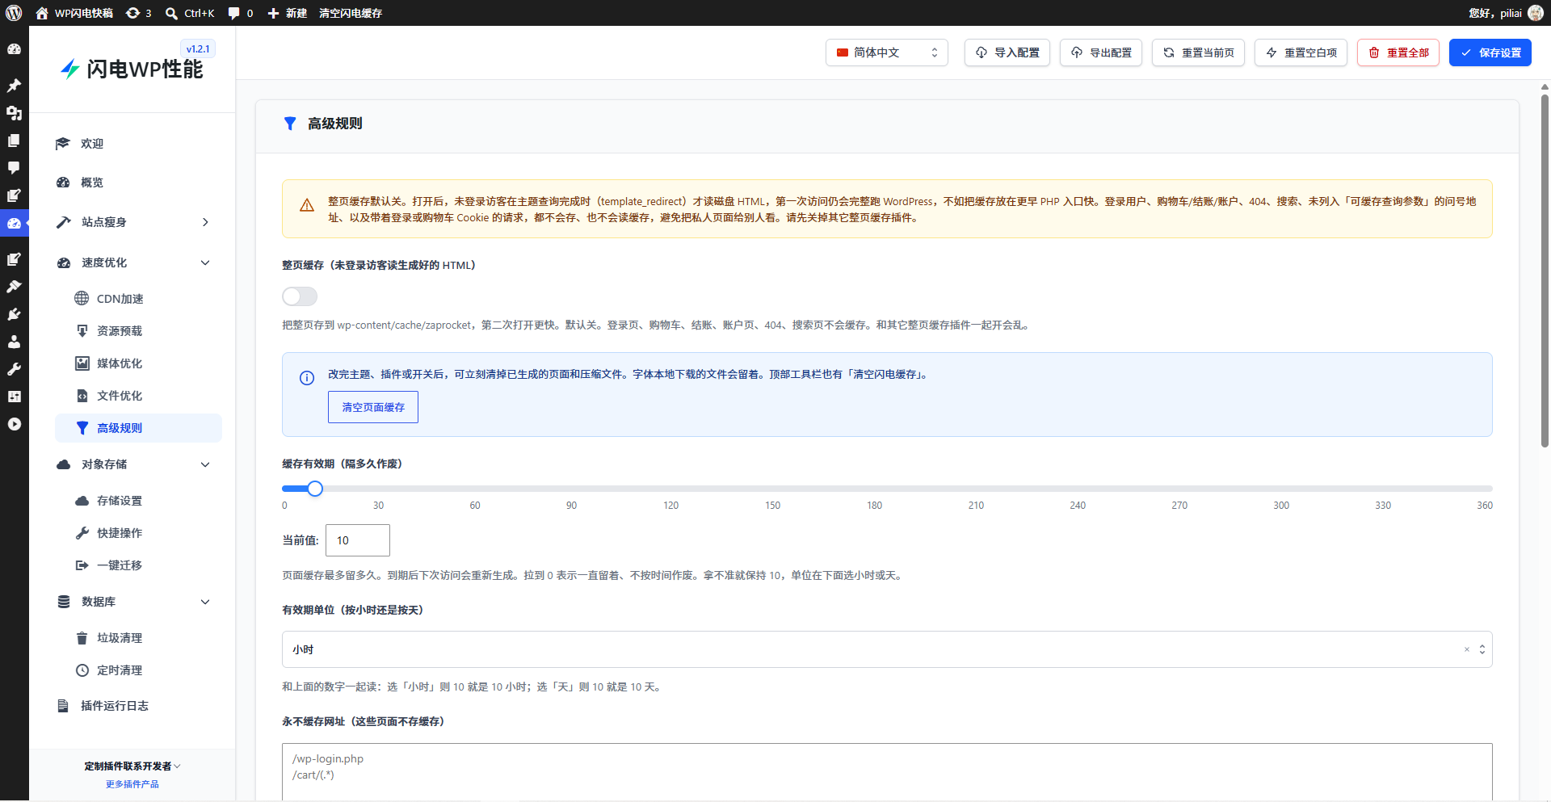Image resolution: width=1551 pixels, height=802 pixels.
Task: Click the 清空页面缓存 button
Action: point(373,407)
